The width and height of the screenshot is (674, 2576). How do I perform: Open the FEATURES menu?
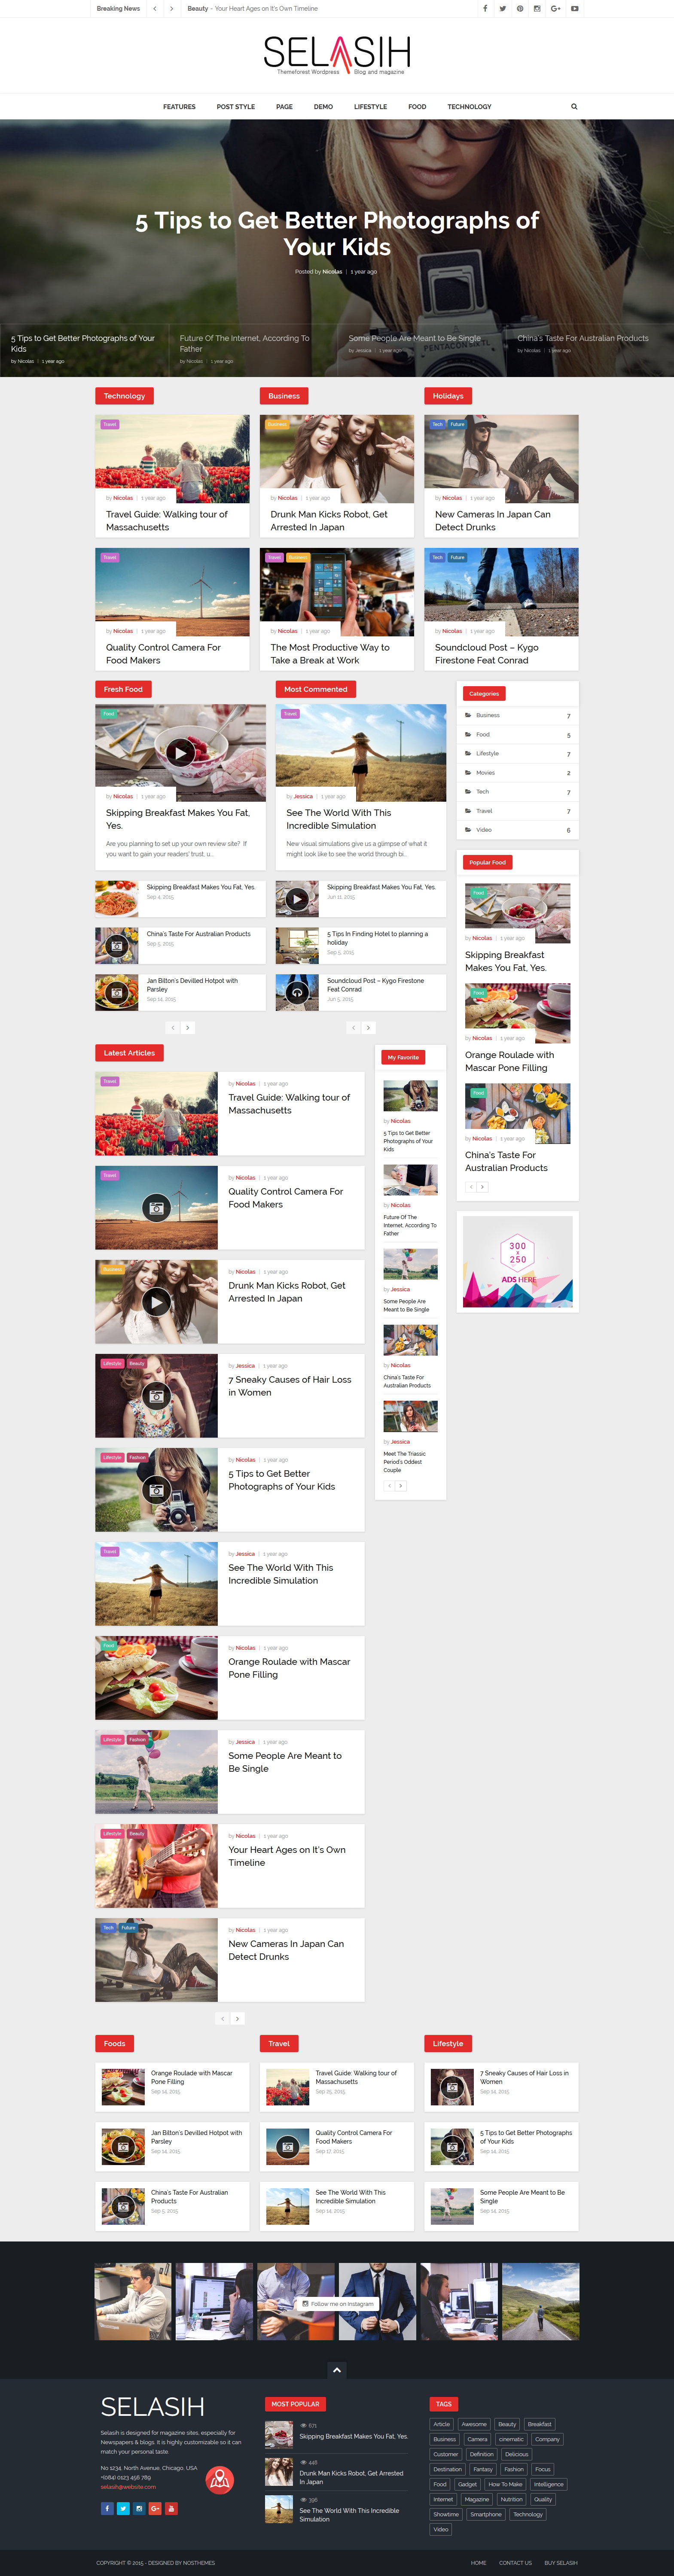tap(179, 106)
